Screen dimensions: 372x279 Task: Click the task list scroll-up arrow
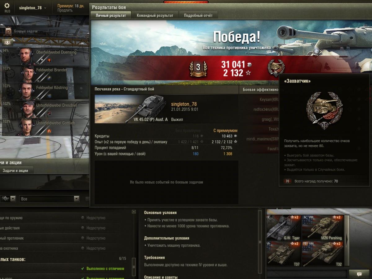(134, 212)
